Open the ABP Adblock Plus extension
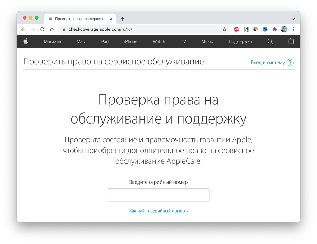The width and height of the screenshot is (317, 244). [236, 29]
